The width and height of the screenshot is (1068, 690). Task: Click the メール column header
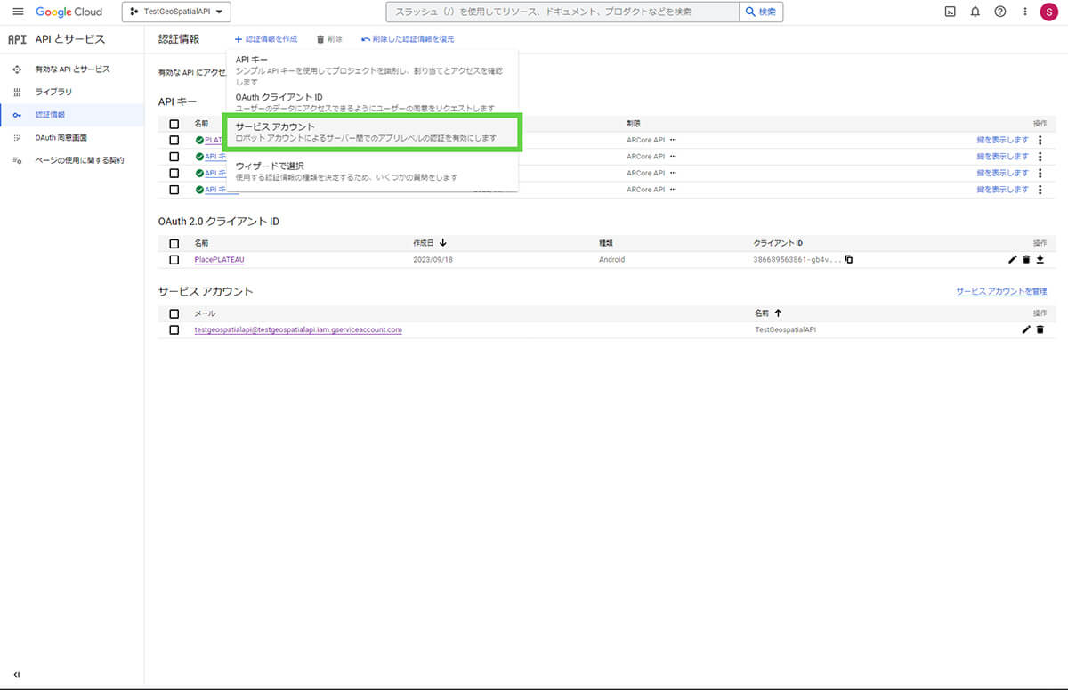pos(205,313)
